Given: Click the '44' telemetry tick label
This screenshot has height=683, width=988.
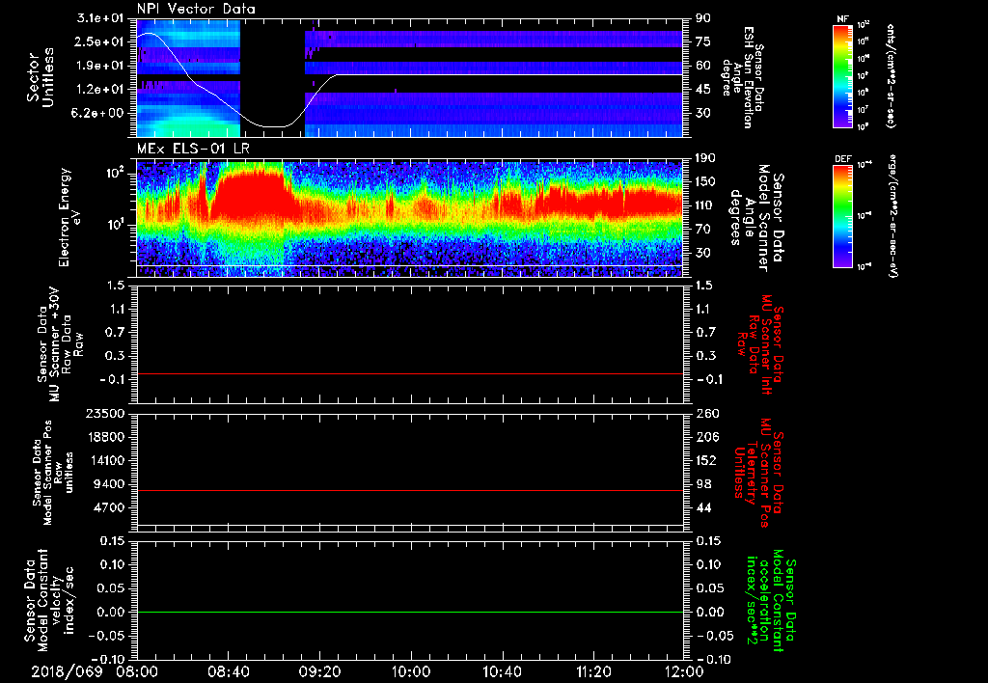Looking at the screenshot, I should point(703,507).
